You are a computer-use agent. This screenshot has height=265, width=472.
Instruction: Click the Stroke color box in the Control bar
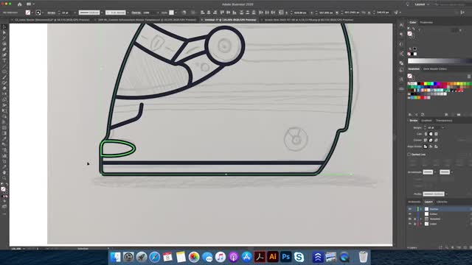(x=38, y=13)
